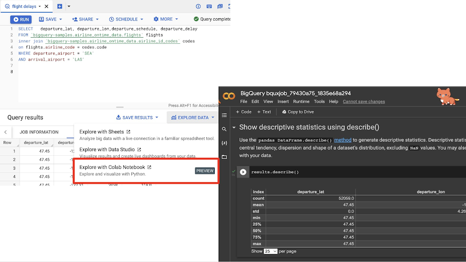The width and height of the screenshot is (466, 262).
Task: Click the std row label
Action: pos(256,211)
